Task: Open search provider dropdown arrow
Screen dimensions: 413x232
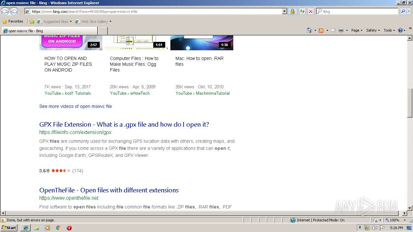Action: click(x=408, y=11)
